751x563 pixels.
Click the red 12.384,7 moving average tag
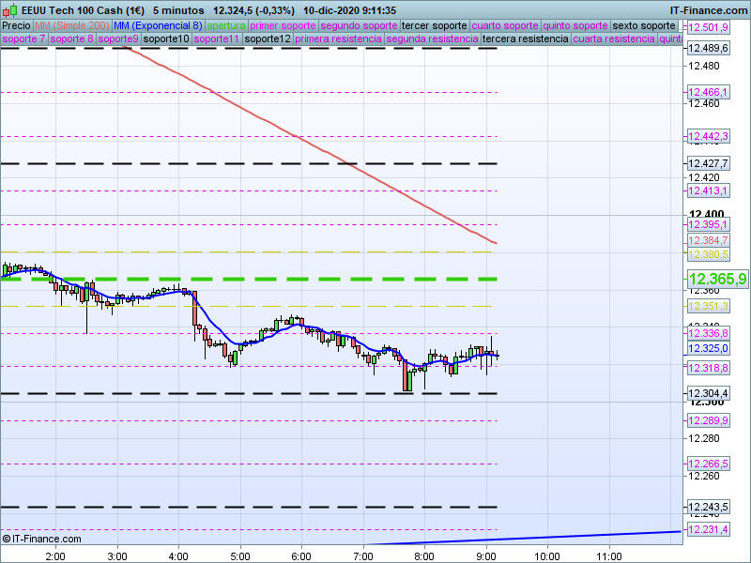(709, 240)
